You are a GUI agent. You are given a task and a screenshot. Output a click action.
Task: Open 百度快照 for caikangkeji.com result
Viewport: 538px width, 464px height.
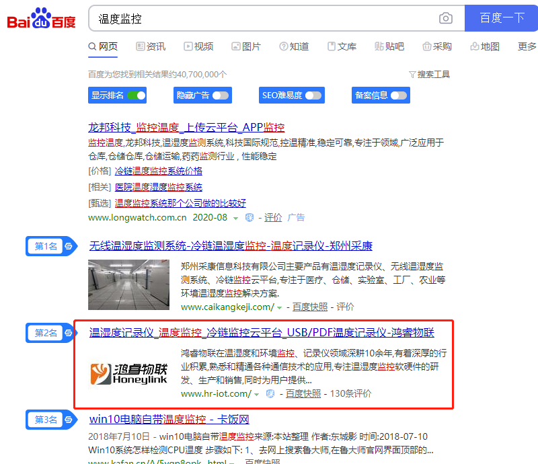tap(310, 307)
